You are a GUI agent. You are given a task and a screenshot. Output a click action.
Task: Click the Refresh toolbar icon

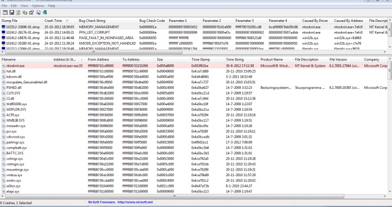click(x=18, y=12)
